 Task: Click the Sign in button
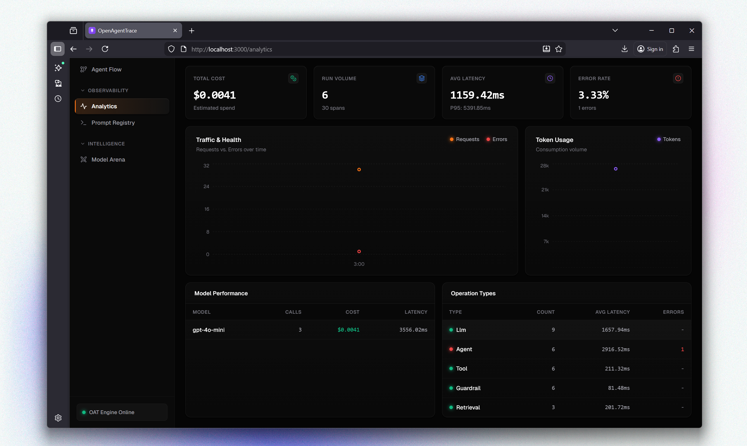pos(650,49)
